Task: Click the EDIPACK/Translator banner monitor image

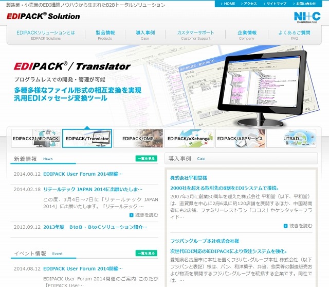Action: pyautogui.click(x=262, y=88)
